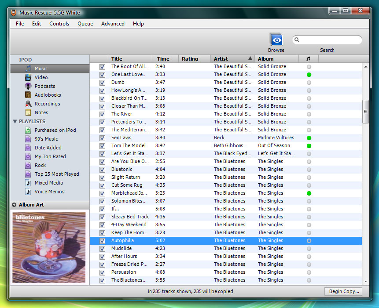Click the music note column header icon
The image size is (379, 308).
click(x=308, y=58)
